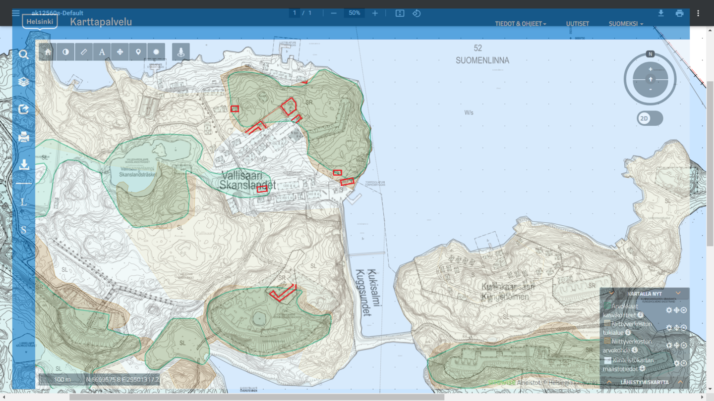
Task: Tilt up with compass plus control
Action: coord(650,69)
